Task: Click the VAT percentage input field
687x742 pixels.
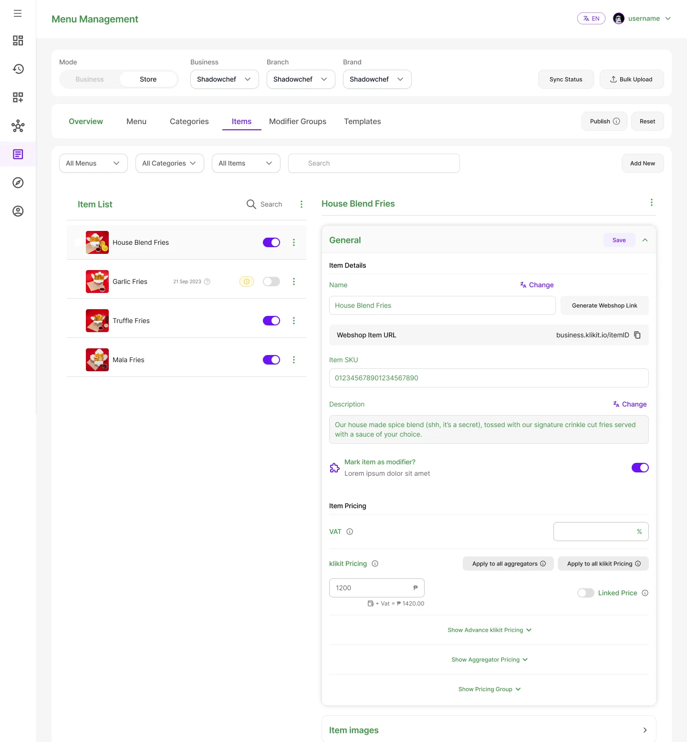Action: pyautogui.click(x=601, y=532)
